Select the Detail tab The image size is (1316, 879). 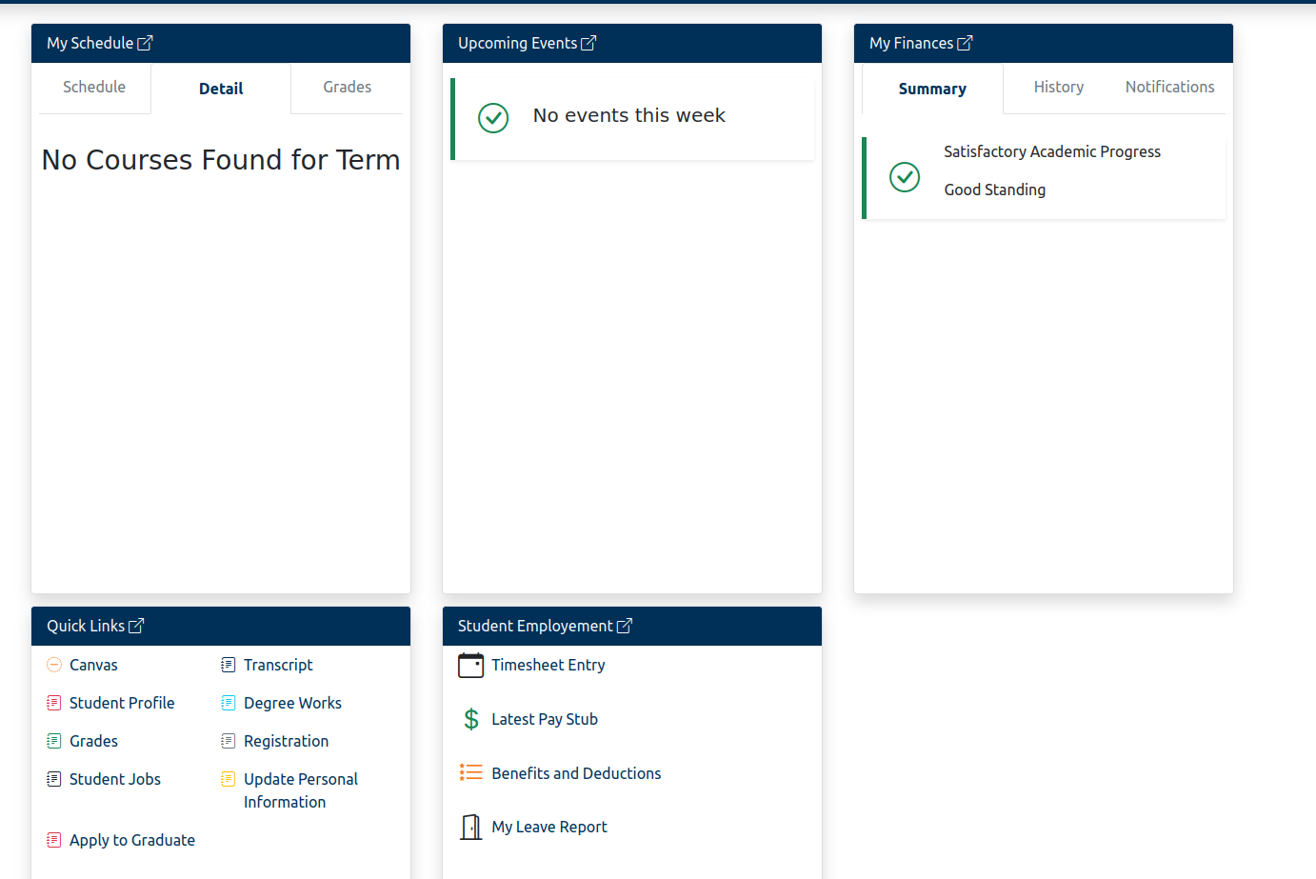tap(221, 89)
